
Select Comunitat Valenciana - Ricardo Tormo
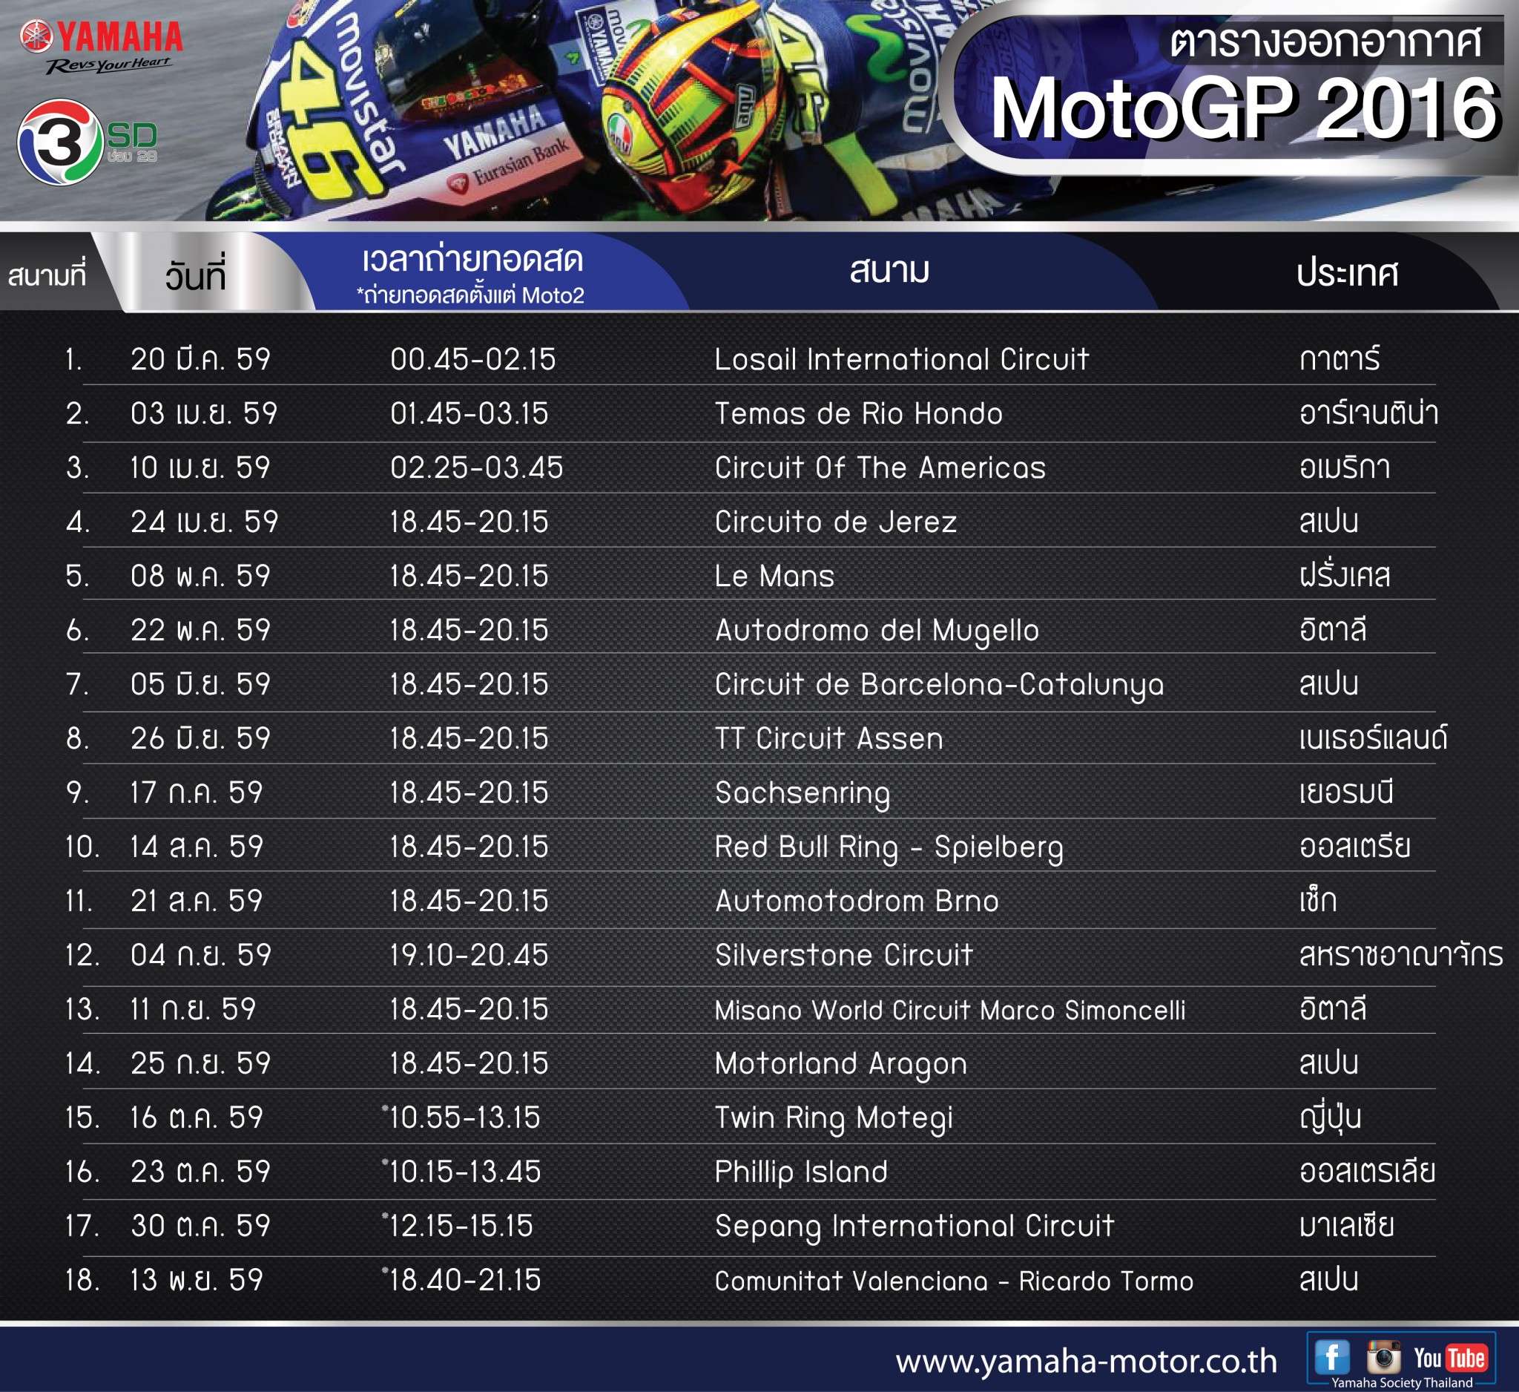click(x=954, y=1281)
